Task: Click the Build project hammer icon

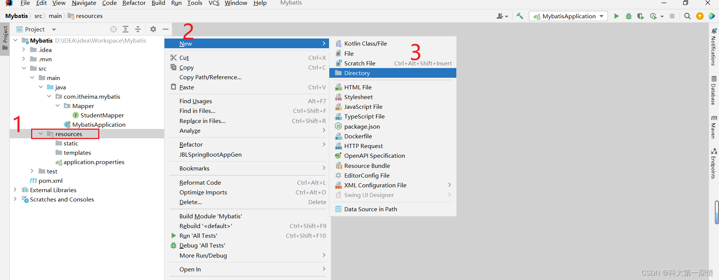Action: (520, 16)
